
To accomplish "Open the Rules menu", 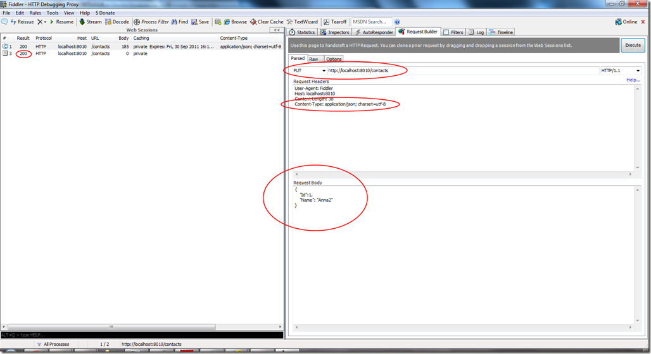I will pyautogui.click(x=35, y=13).
